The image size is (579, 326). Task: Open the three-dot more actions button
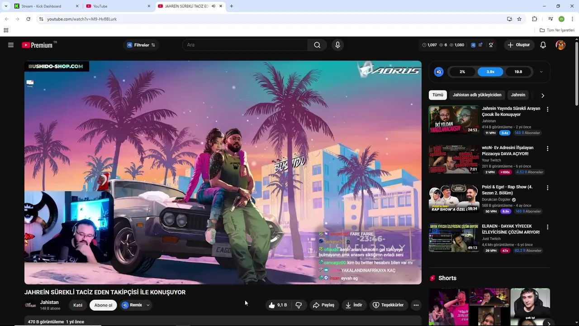[416, 305]
